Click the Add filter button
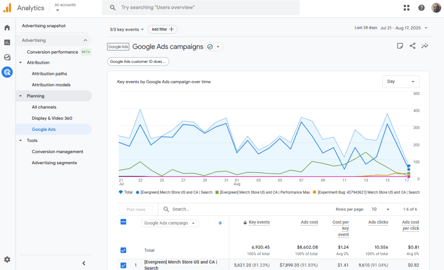 [163, 29]
